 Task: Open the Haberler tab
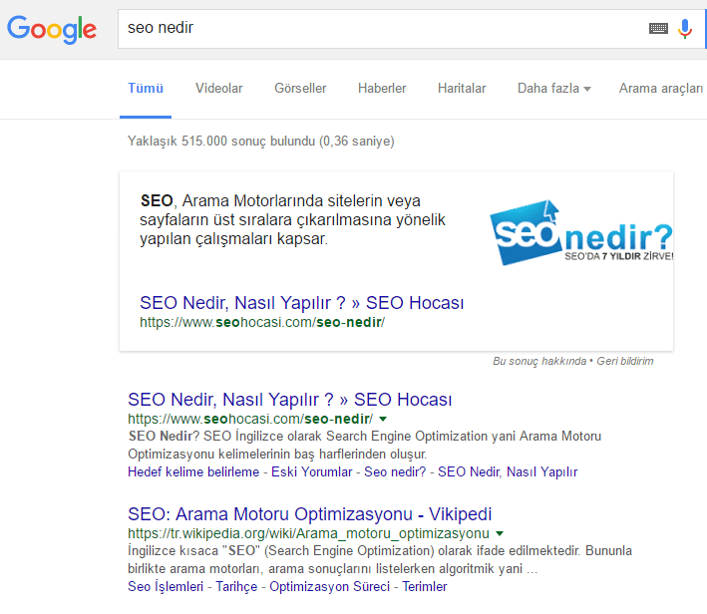point(382,89)
